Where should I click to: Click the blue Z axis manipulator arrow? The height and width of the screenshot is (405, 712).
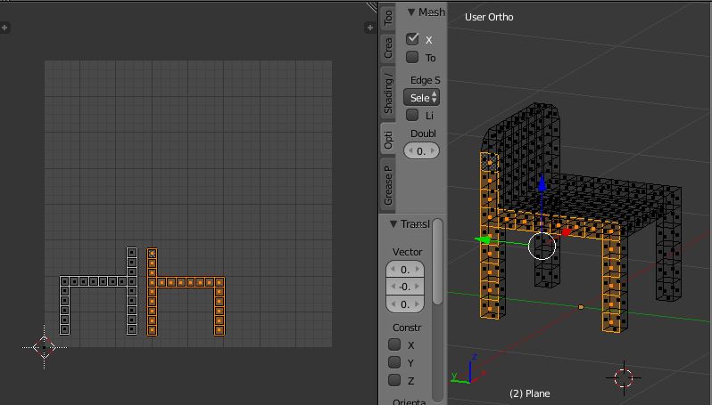(542, 183)
